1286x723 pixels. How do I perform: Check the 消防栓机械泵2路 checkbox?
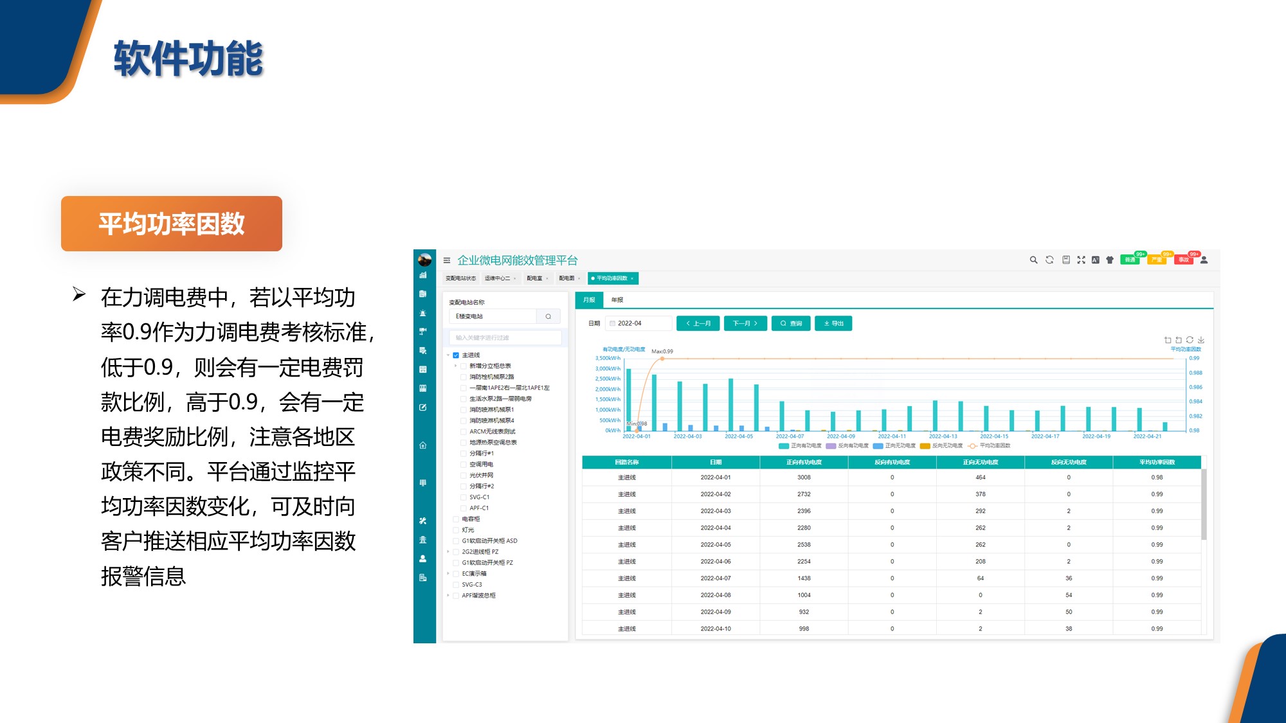point(463,377)
